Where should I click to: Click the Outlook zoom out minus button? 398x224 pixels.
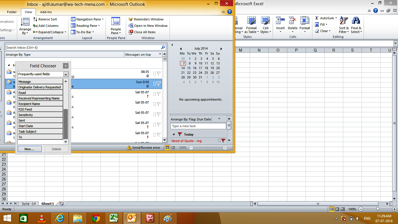(x=191, y=148)
